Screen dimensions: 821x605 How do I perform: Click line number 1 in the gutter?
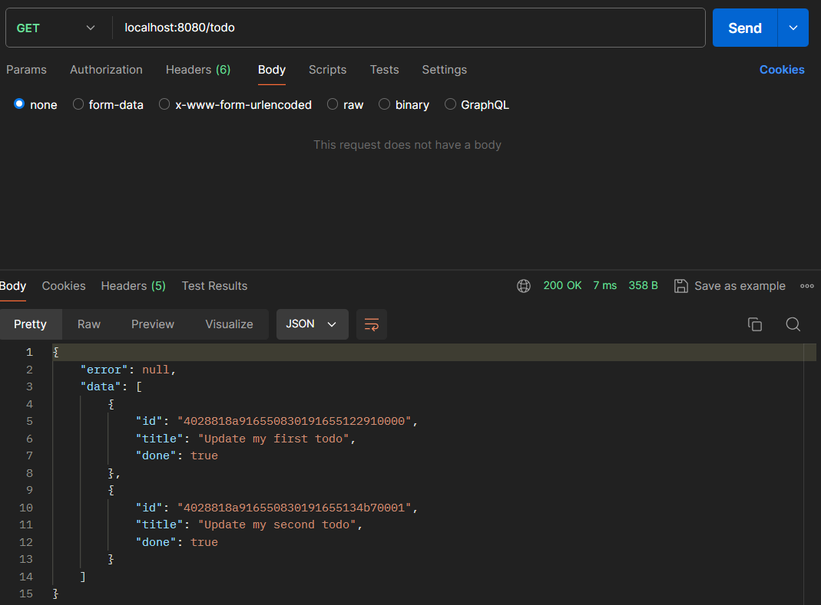[x=29, y=353]
